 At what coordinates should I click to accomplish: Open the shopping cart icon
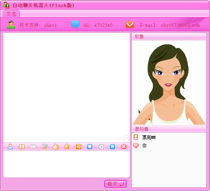coord(45,147)
